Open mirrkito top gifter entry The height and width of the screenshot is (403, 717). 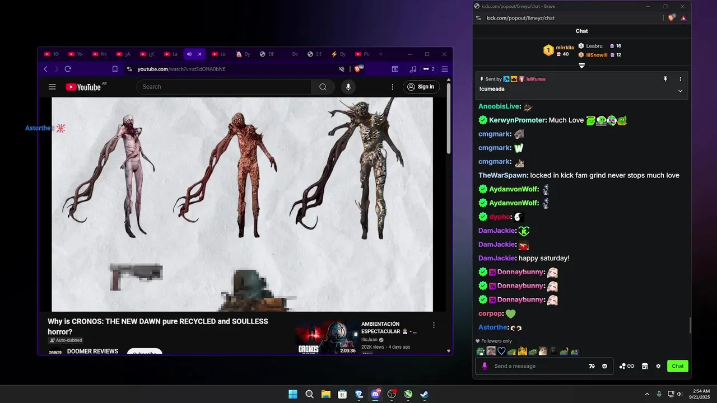point(558,50)
